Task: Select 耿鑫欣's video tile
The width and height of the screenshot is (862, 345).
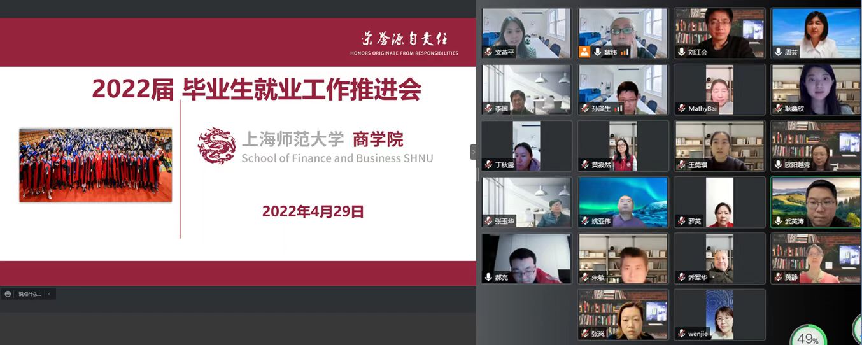Action: pyautogui.click(x=816, y=89)
